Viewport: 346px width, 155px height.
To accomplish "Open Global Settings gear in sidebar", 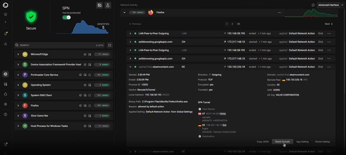I will [5, 104].
